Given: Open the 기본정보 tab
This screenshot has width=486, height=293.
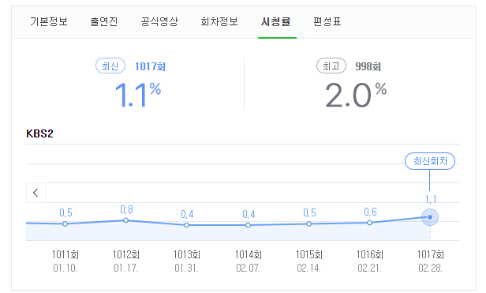Looking at the screenshot, I should (x=49, y=22).
